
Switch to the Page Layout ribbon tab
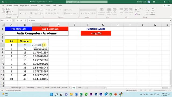pyautogui.click(x=24, y=5)
